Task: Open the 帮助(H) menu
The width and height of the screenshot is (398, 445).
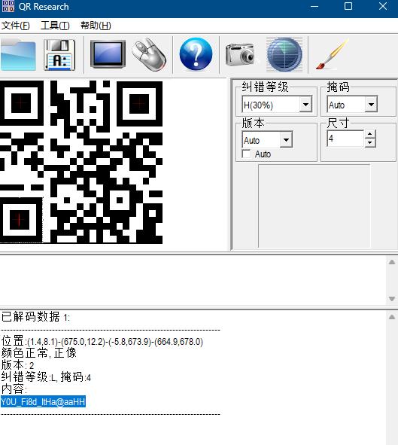Action: coord(96,26)
